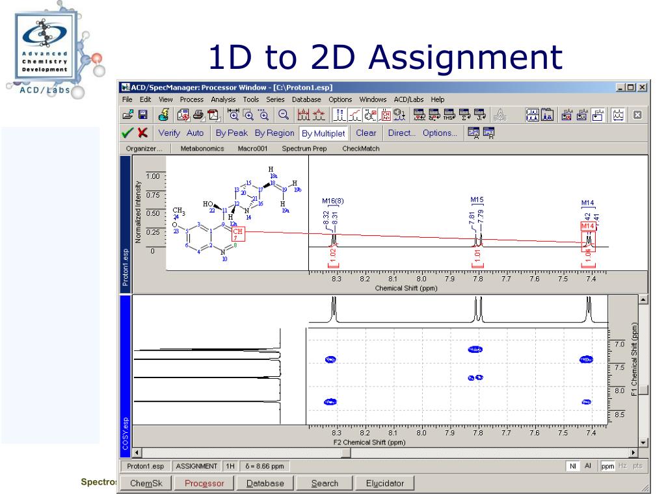Click the Organizer... macro button
Viewport: 666px width, 499px height.
pyautogui.click(x=144, y=149)
